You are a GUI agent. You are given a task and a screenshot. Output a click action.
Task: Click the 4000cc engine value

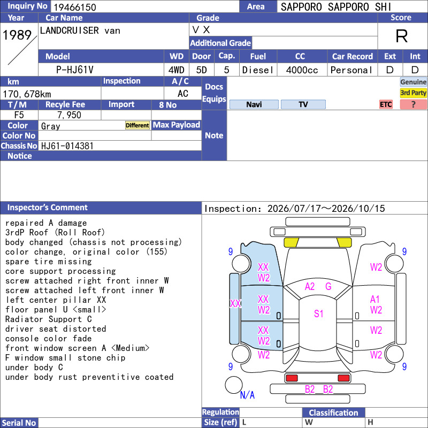(302, 70)
